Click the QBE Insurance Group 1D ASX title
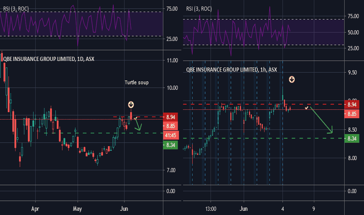Image resolution: width=364 pixels, height=215 pixels. click(49, 59)
